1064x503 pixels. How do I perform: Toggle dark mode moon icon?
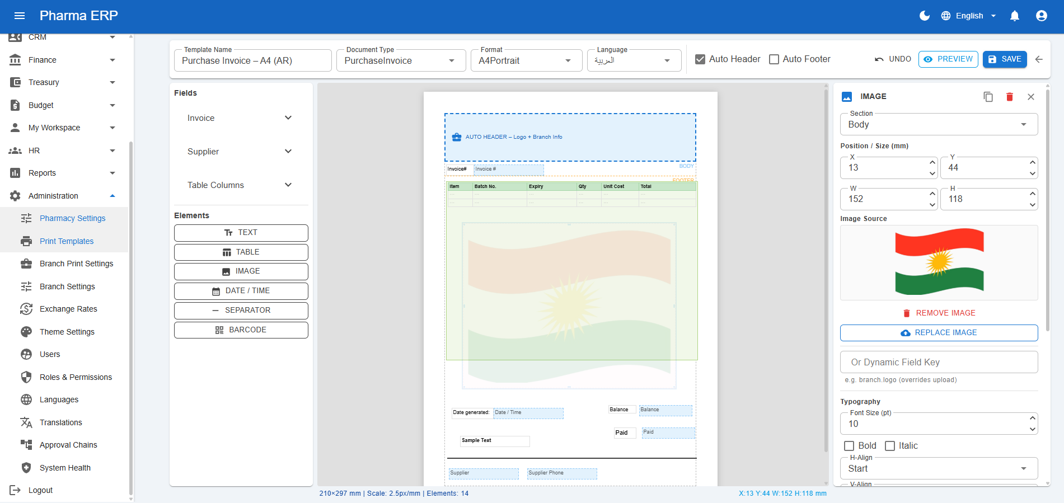pyautogui.click(x=925, y=16)
